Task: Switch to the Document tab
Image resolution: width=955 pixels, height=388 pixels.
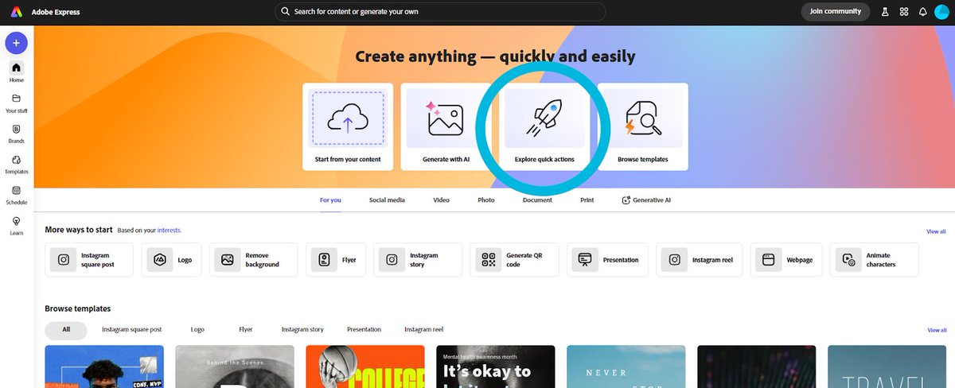Action: tap(537, 200)
